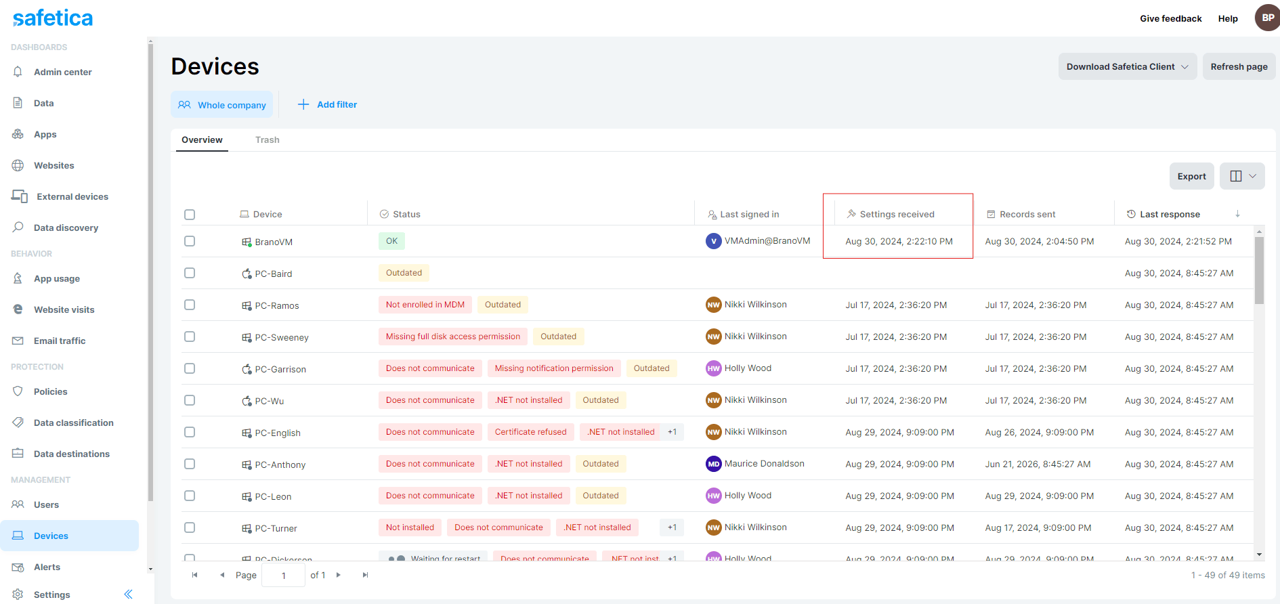Click the Email traffic envelope icon
Viewport: 1280px width, 604px height.
tap(18, 341)
